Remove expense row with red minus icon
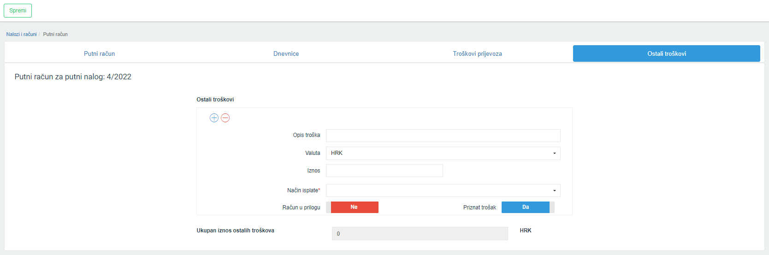This screenshot has height=255, width=769. click(x=225, y=118)
